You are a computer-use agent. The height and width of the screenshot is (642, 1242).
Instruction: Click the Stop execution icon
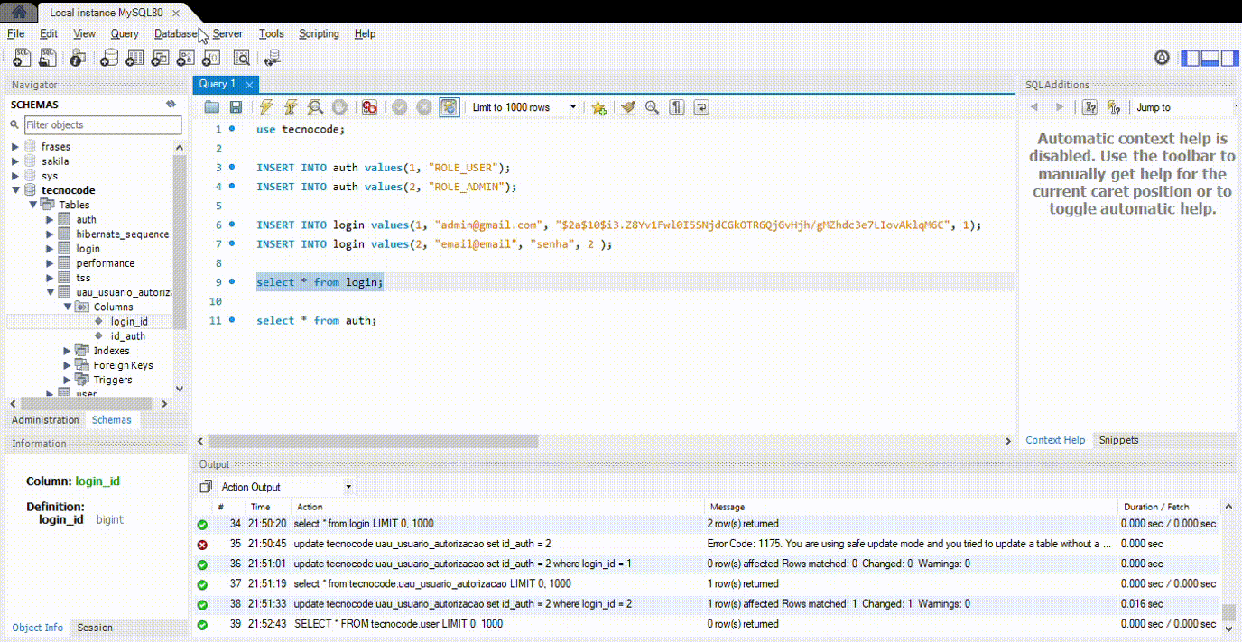point(338,107)
